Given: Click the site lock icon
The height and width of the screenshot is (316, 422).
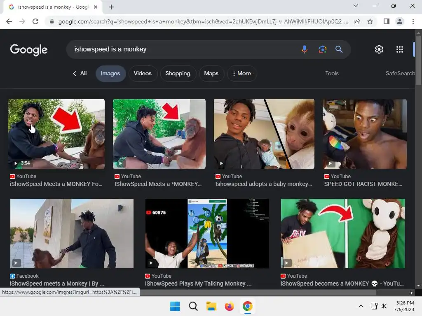Looking at the screenshot, I should click(52, 21).
